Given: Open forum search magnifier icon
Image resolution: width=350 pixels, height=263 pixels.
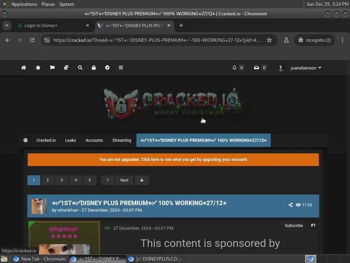Looking at the screenshot, I should coord(80,67).
